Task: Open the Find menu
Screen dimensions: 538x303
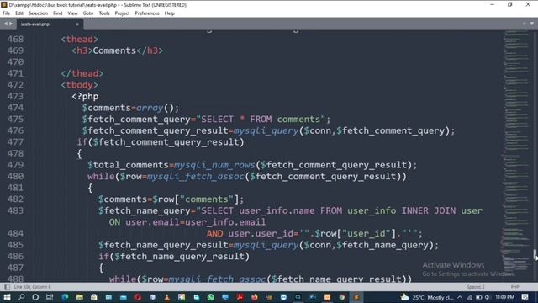Action: 58,13
